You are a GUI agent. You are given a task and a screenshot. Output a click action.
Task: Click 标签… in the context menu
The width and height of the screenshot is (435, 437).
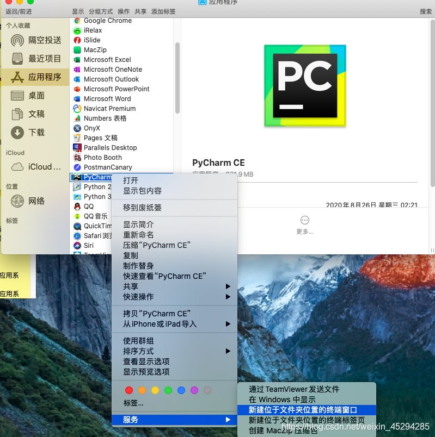click(x=133, y=403)
